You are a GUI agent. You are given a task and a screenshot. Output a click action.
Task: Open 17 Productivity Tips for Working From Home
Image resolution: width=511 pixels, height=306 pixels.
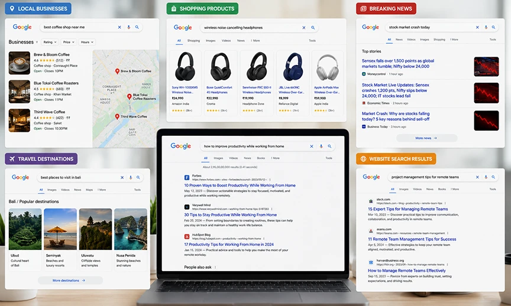click(x=229, y=245)
